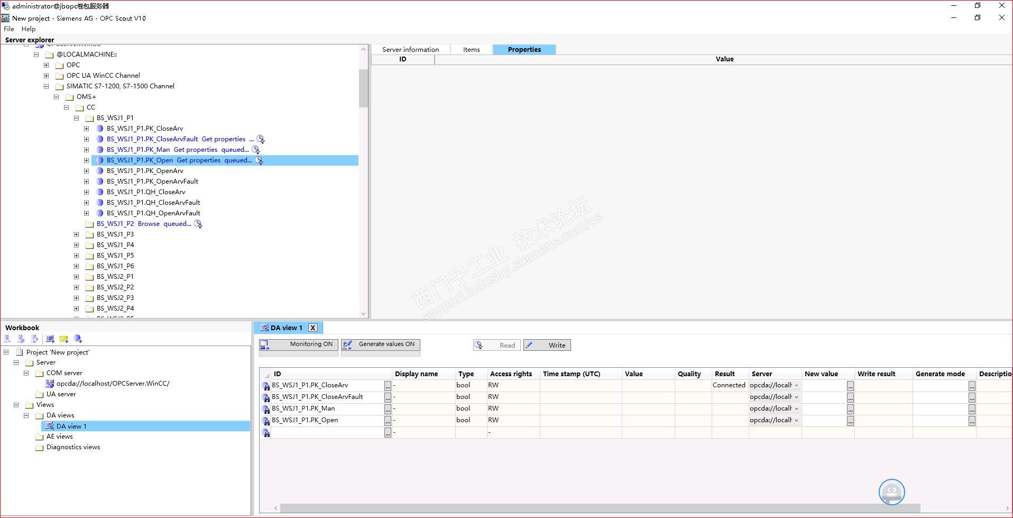Image resolution: width=1013 pixels, height=518 pixels.
Task: Click the binoculars icon on the PK_CloseArv table row
Action: click(x=266, y=386)
